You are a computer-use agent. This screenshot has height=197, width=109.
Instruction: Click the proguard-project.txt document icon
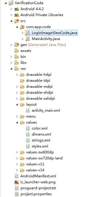[17, 188]
